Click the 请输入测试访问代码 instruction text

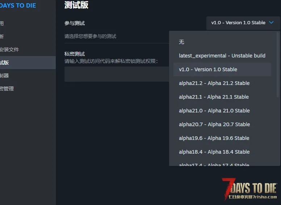click(111, 61)
